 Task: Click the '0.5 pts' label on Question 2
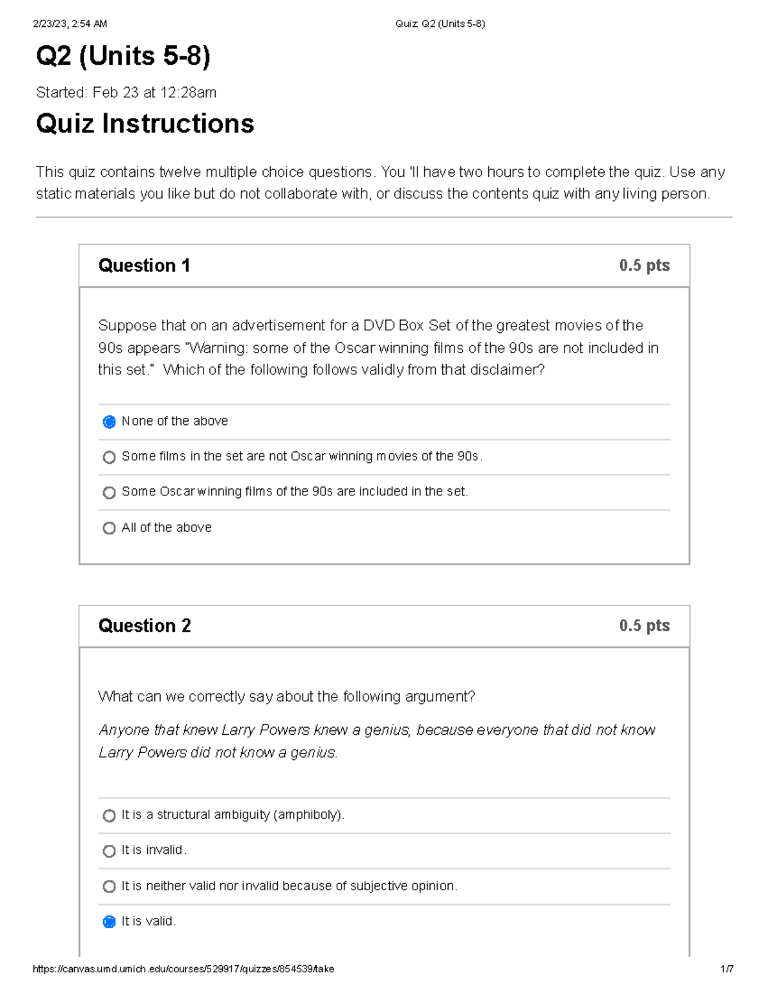point(643,625)
